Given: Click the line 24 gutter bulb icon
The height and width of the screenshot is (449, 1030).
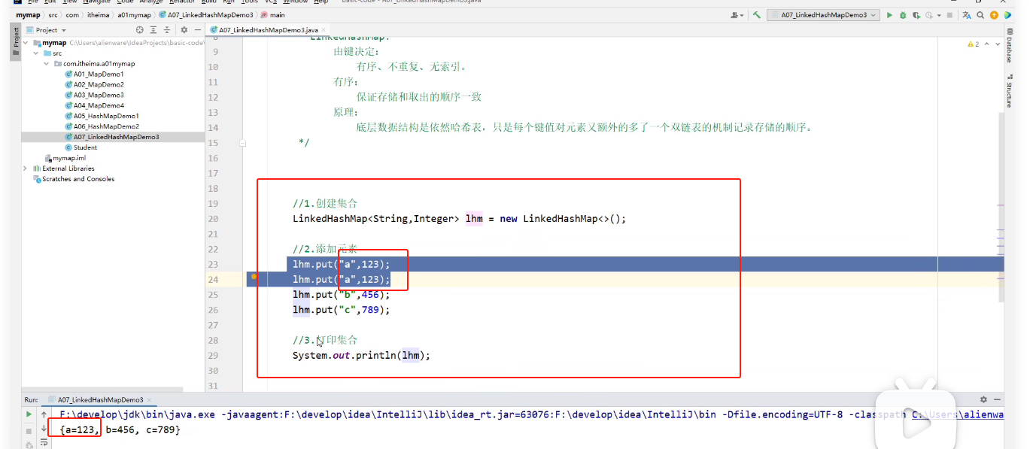Looking at the screenshot, I should 254,277.
